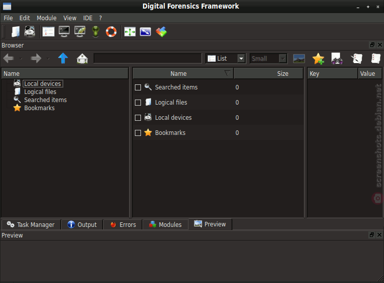Image resolution: width=384 pixels, height=283 pixels.
Task: Open the back history dropdown arrow
Action: pyautogui.click(x=21, y=59)
